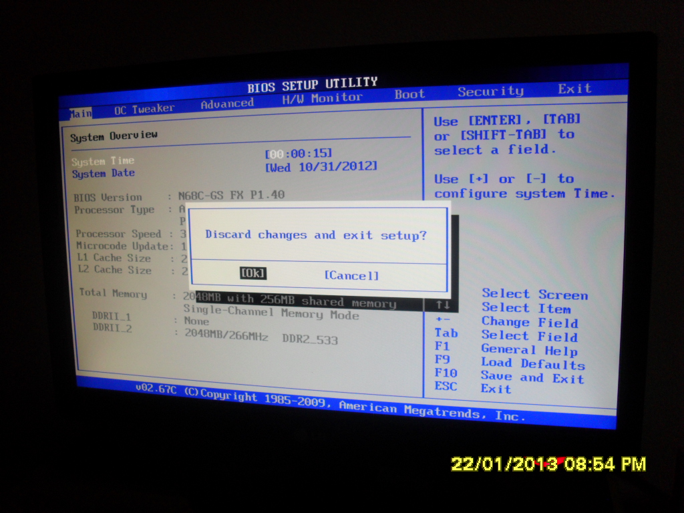Screen dimensions: 684x513
Task: Click the System Overview heading
Action: [x=114, y=136]
